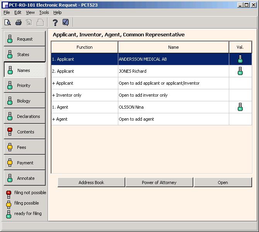The height and width of the screenshot is (232, 259).
Task: Click the red 'filing not possible' legend icon
Action: [x=9, y=194]
